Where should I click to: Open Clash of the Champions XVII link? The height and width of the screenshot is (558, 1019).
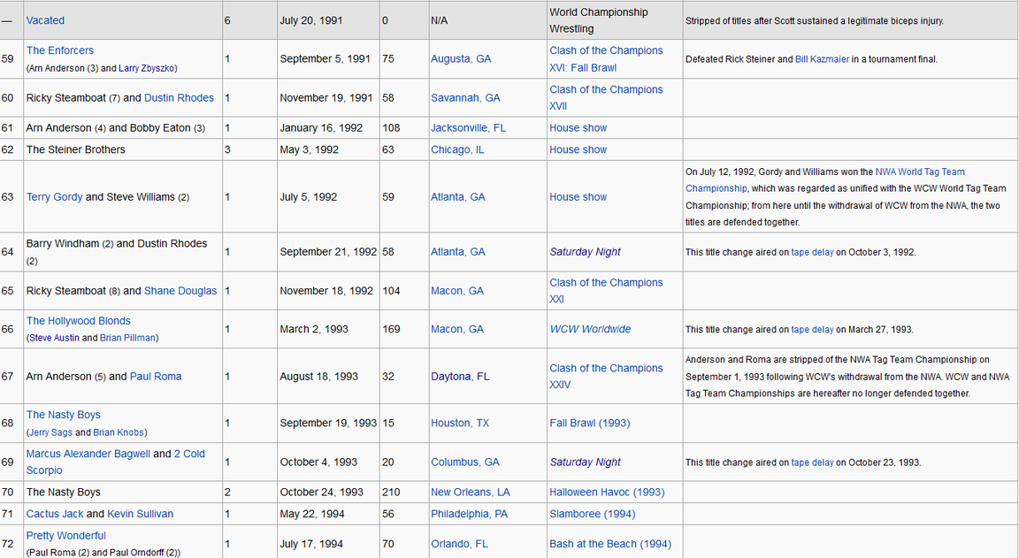click(606, 97)
